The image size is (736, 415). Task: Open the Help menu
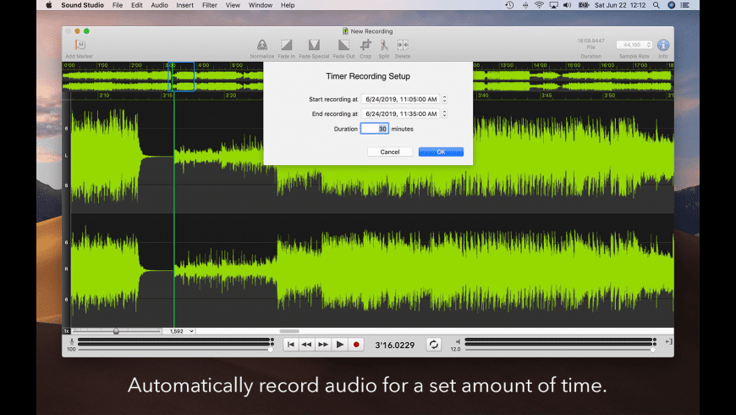coord(288,5)
